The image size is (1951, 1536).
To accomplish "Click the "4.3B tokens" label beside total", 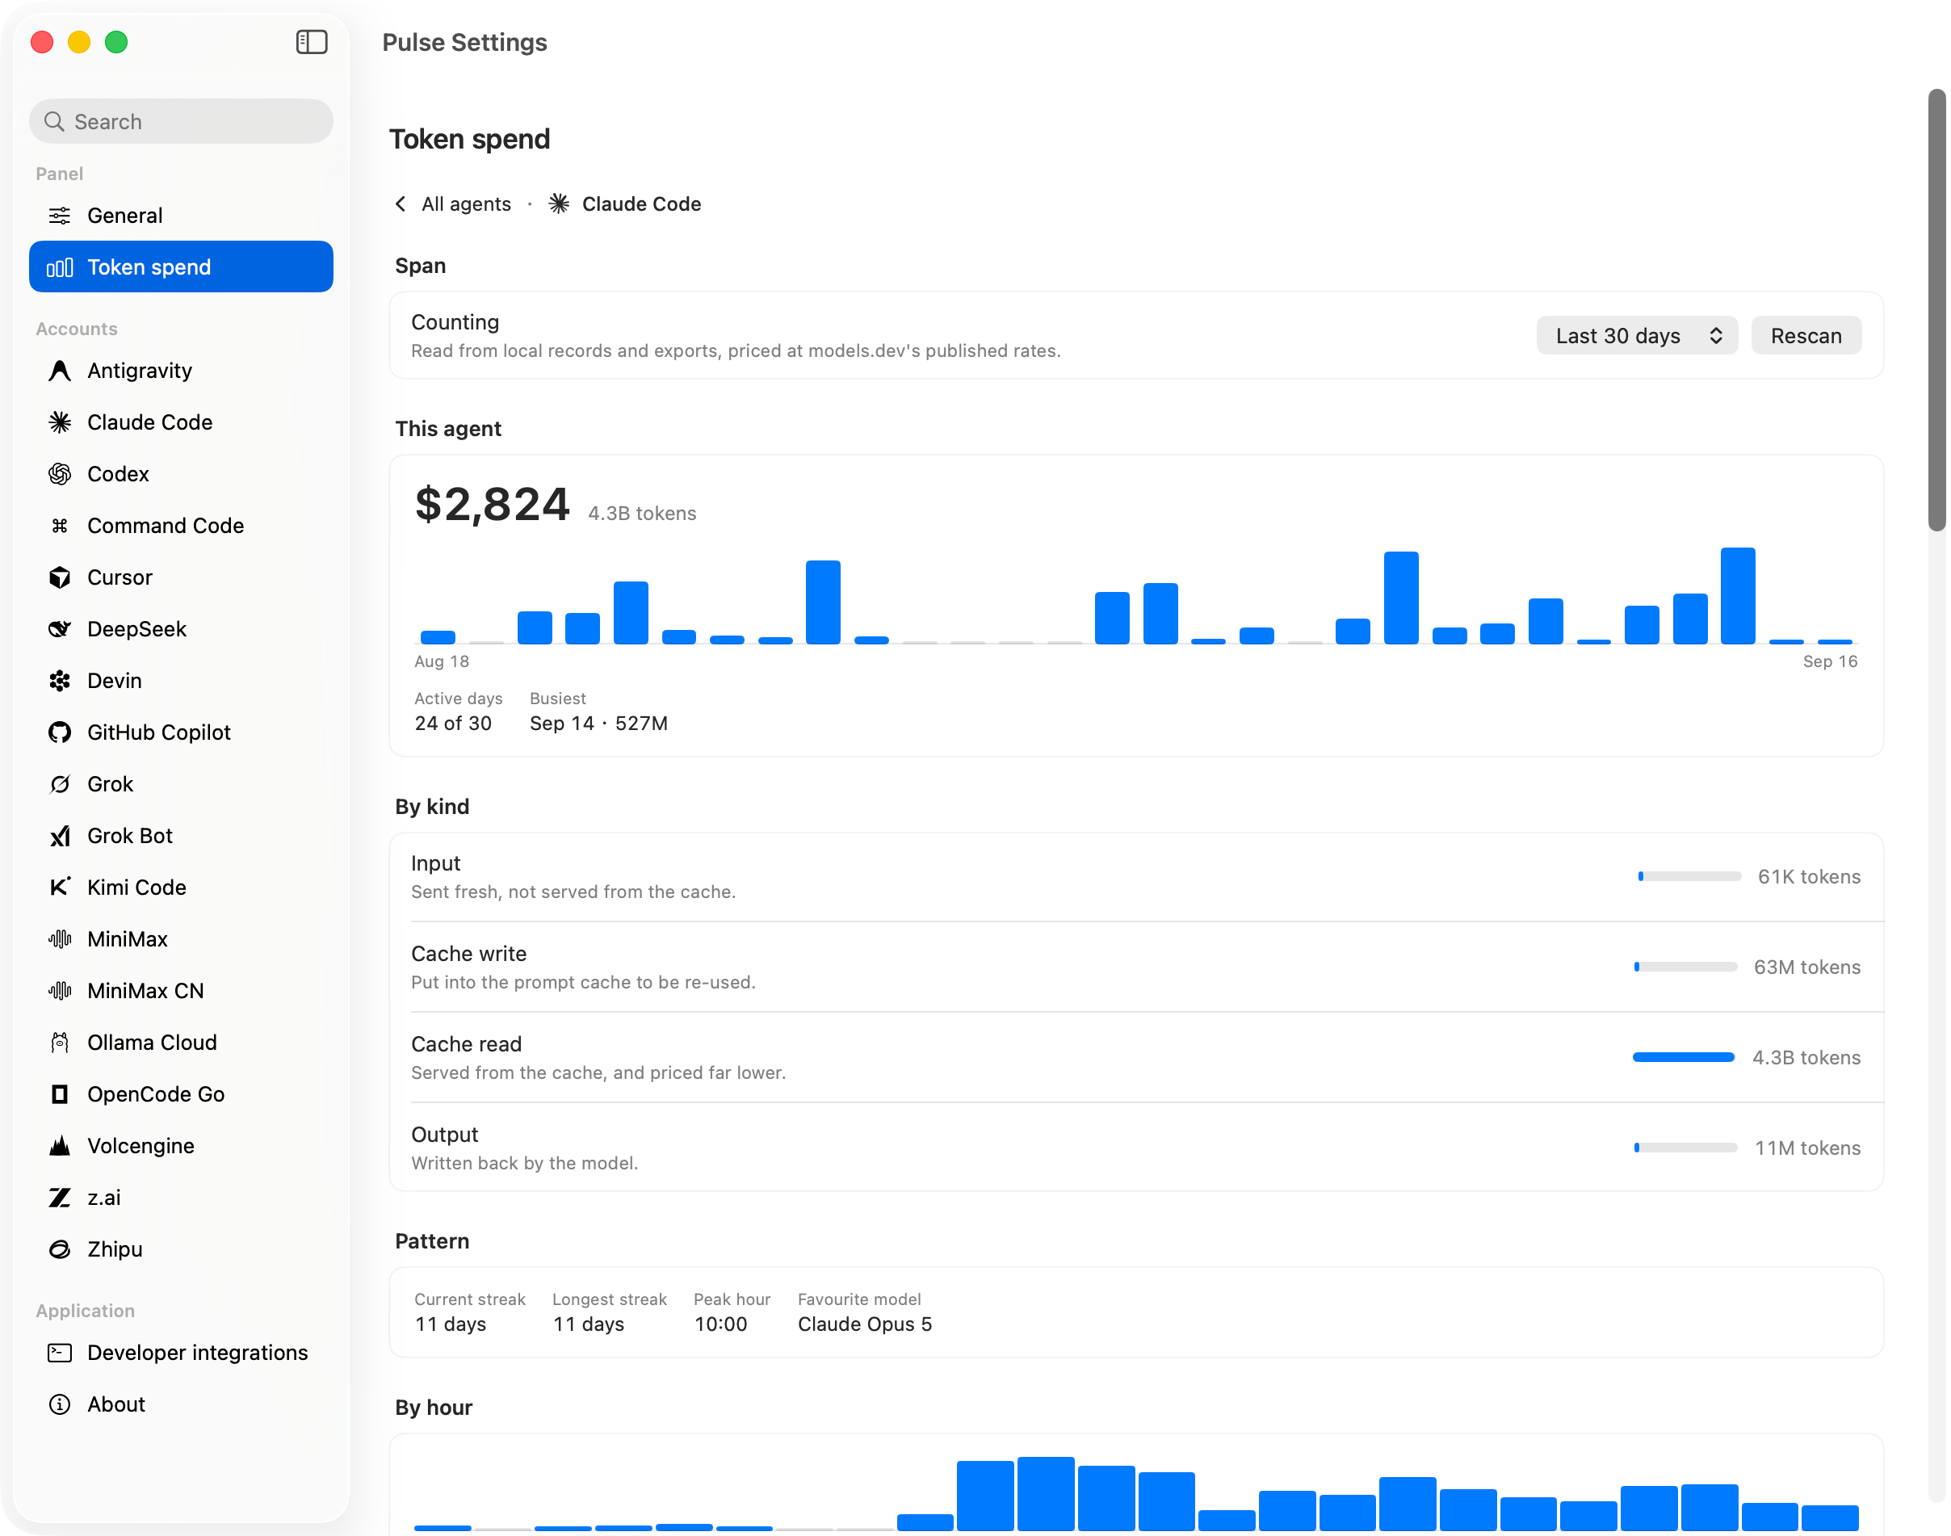I will click(x=642, y=514).
